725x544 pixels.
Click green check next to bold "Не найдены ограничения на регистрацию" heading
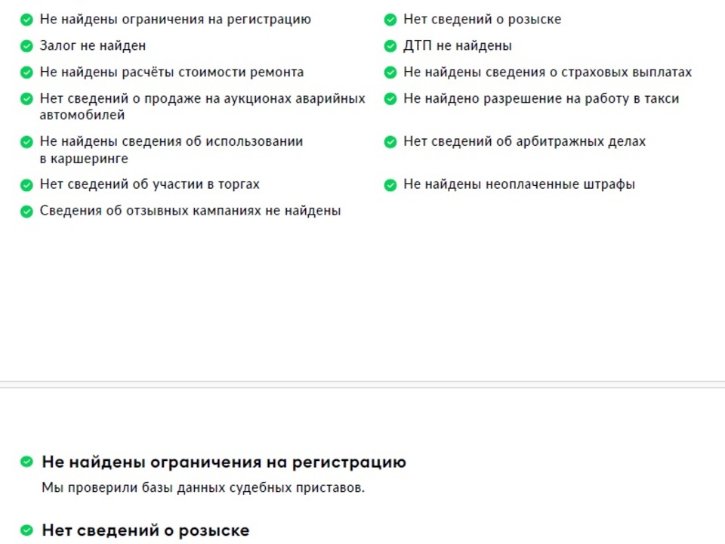(x=26, y=462)
